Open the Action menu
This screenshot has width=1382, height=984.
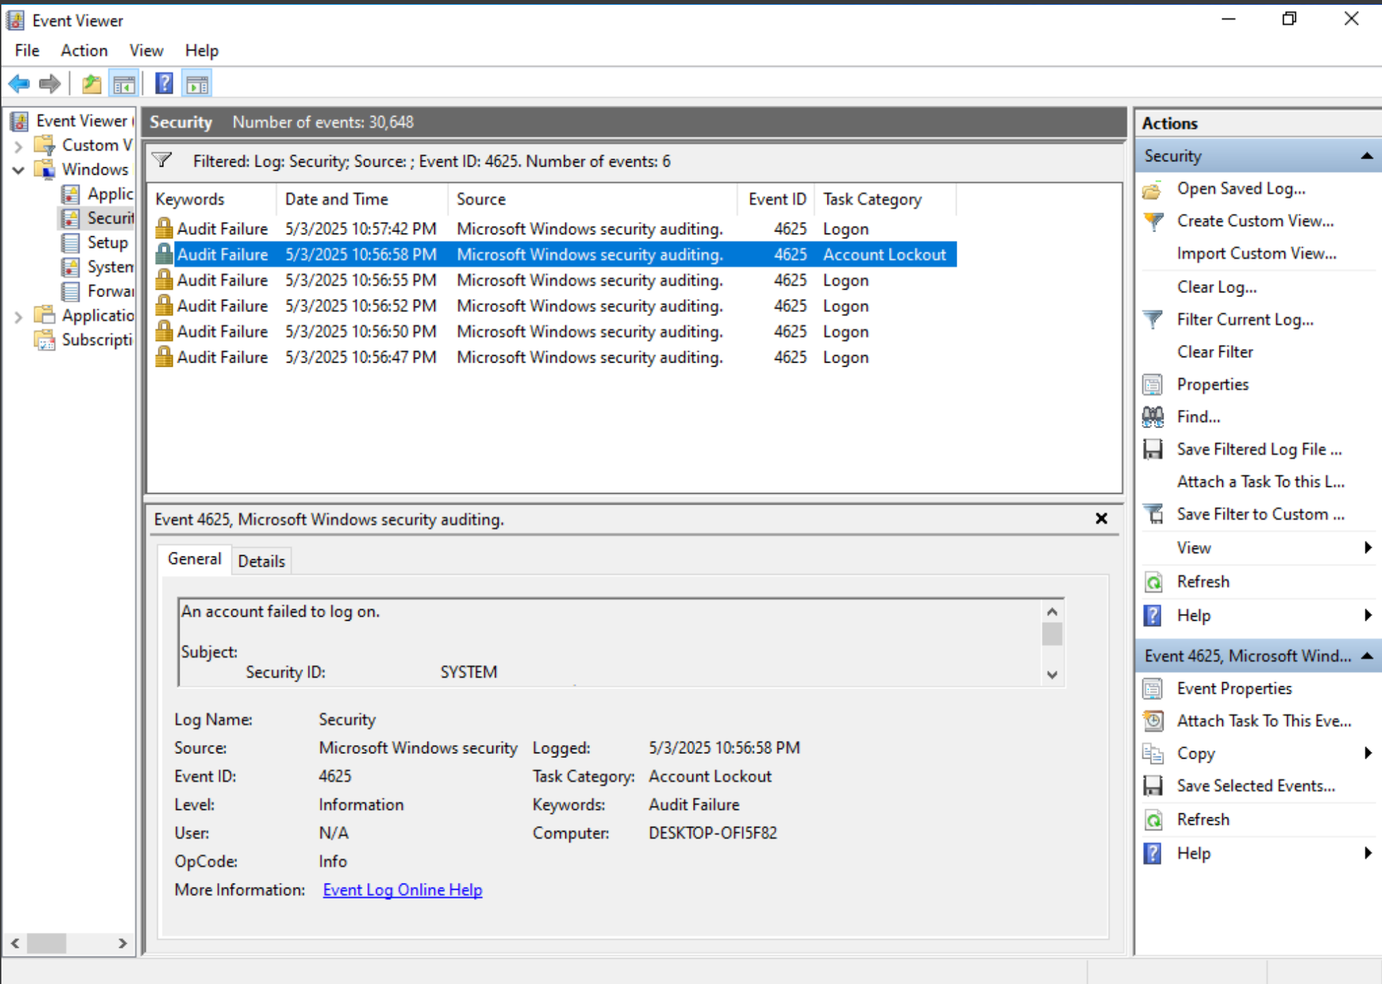click(83, 51)
